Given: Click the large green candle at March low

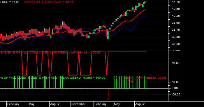Looking at the screenshot, I should point(108,35).
